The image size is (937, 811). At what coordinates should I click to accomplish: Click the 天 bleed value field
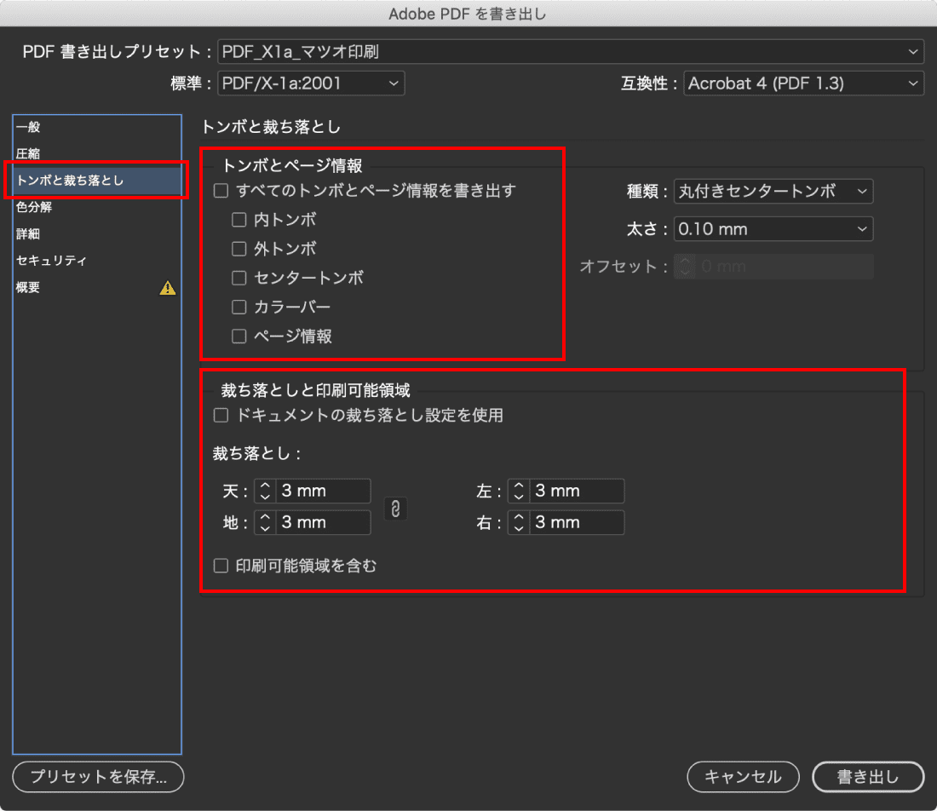[x=323, y=491]
